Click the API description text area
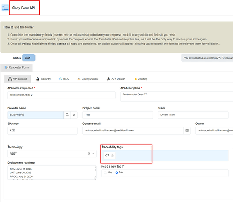Viewport: 233px width, 202px height. 176,96
